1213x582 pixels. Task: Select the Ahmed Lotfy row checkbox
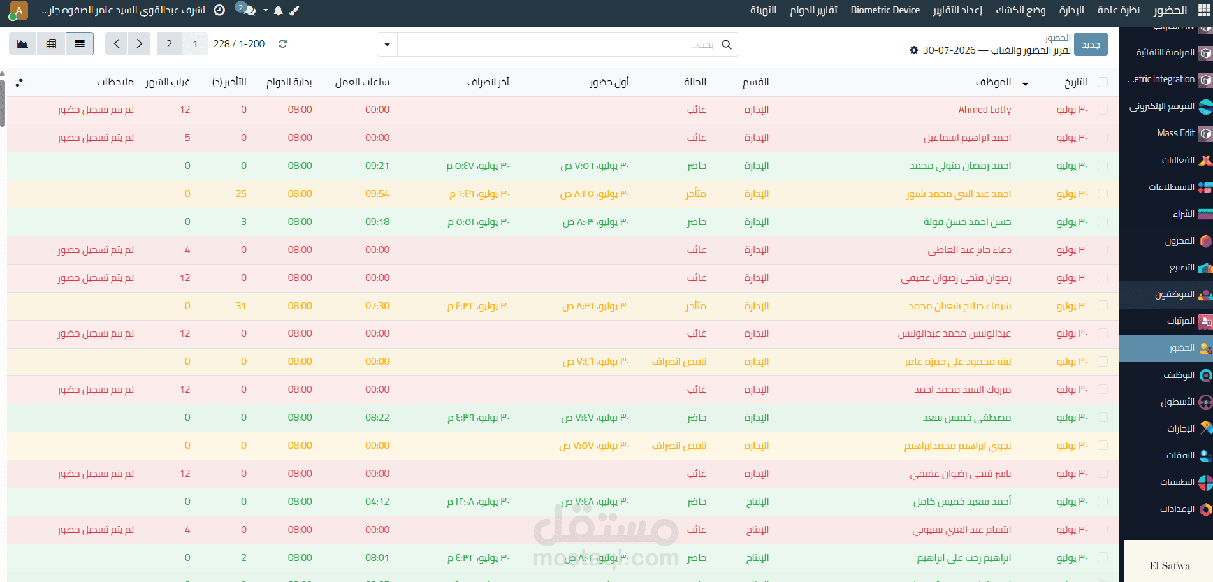pos(1103,110)
